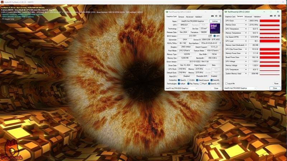The width and height of the screenshot is (287, 161).
Task: Enable the Log to file checkbox
Action: tap(226, 83)
